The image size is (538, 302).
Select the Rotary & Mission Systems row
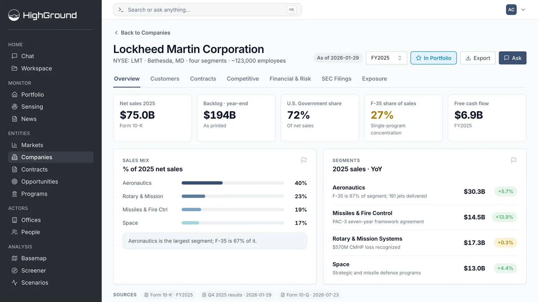pos(425,243)
